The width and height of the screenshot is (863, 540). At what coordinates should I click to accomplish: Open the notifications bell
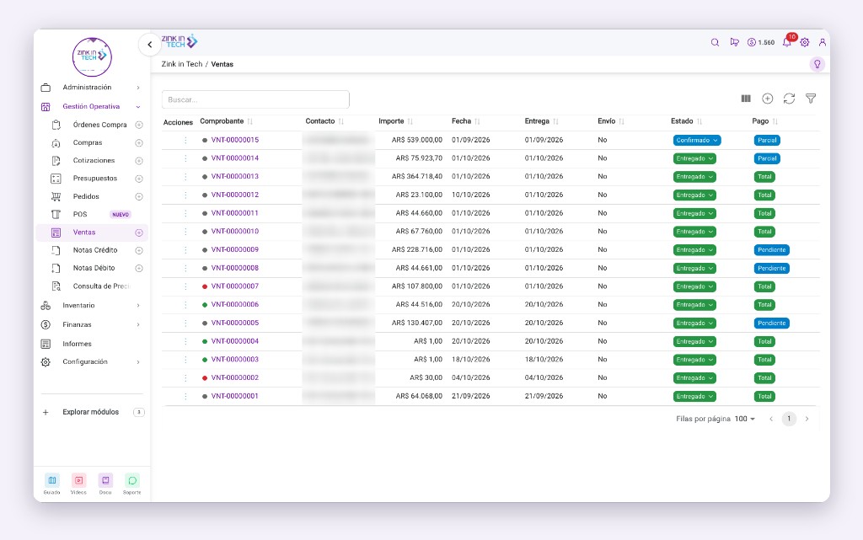(787, 42)
